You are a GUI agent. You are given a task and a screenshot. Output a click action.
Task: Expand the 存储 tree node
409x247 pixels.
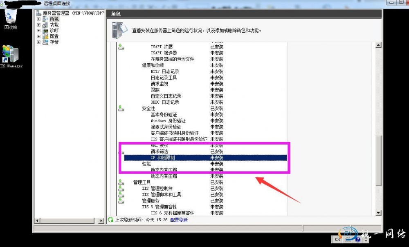tap(39, 42)
